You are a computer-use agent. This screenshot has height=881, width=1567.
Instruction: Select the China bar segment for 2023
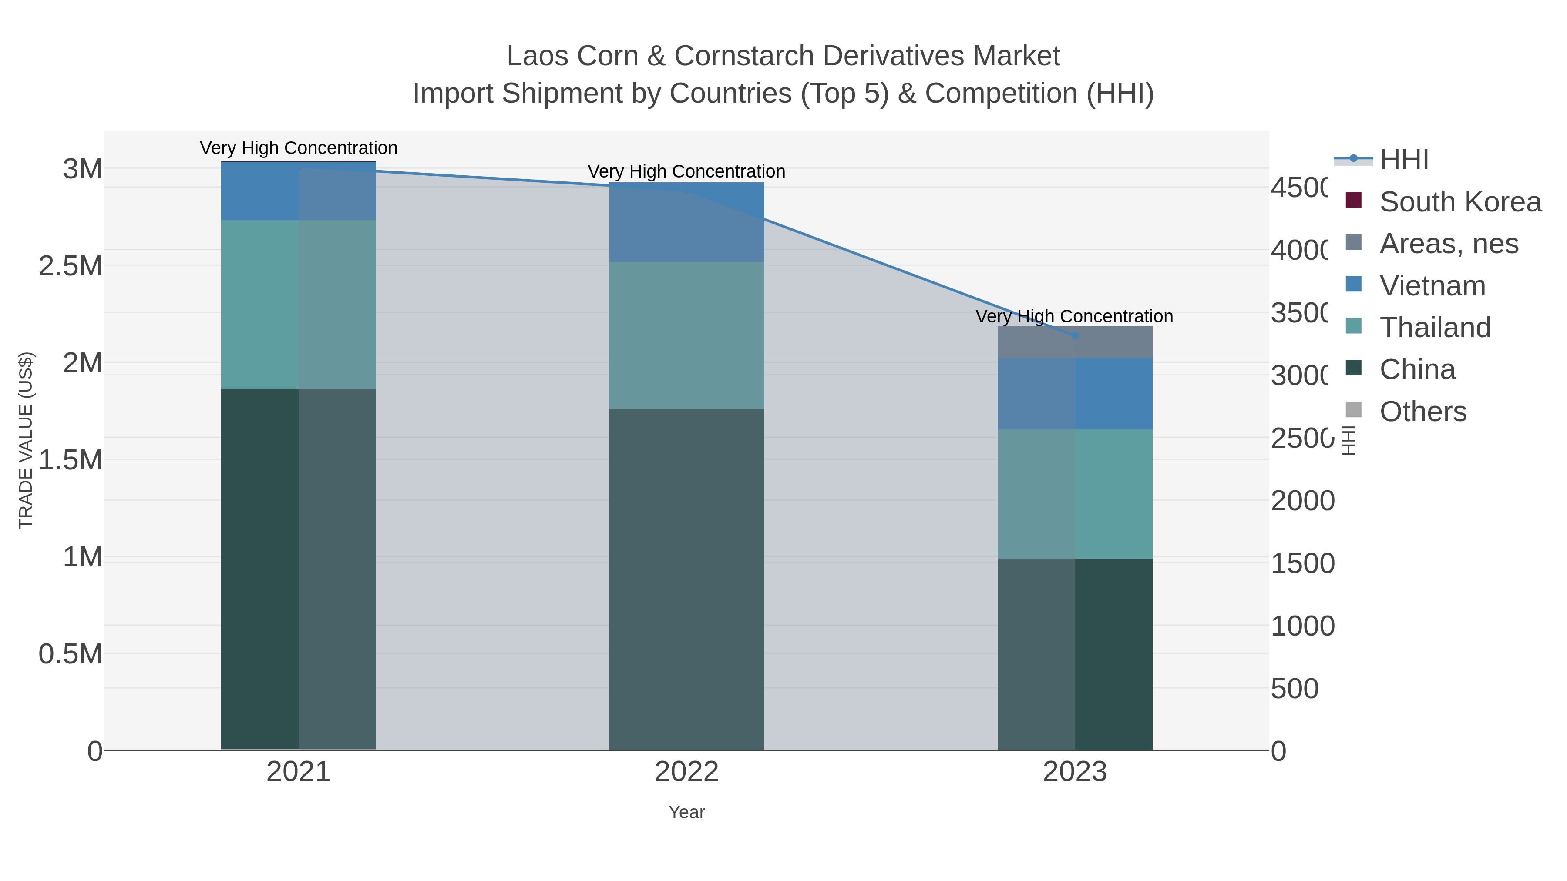click(x=1075, y=654)
